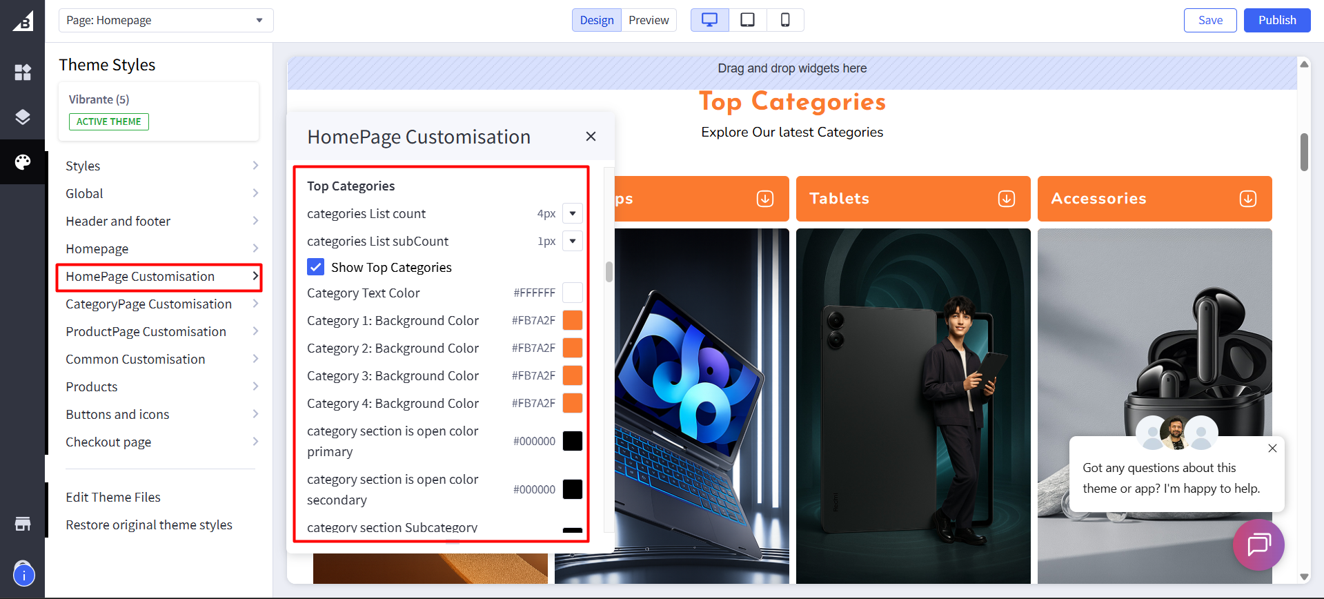Open the layers icon in sidebar
The image size is (1324, 599).
[x=23, y=117]
